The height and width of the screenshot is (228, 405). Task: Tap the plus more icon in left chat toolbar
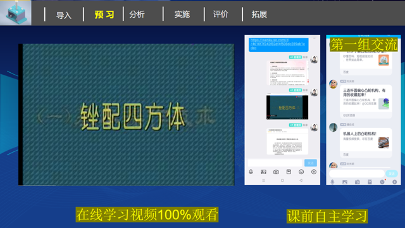314,172
